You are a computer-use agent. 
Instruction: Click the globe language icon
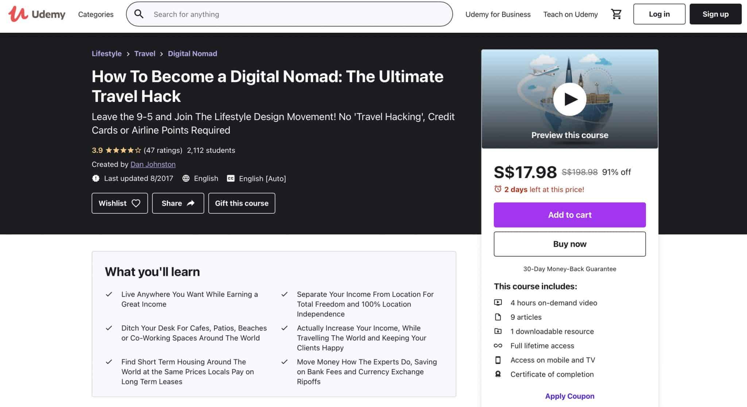(x=186, y=178)
